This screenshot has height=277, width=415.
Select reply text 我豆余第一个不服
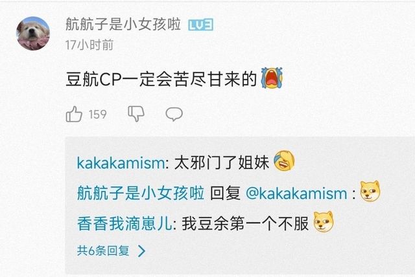(x=245, y=224)
